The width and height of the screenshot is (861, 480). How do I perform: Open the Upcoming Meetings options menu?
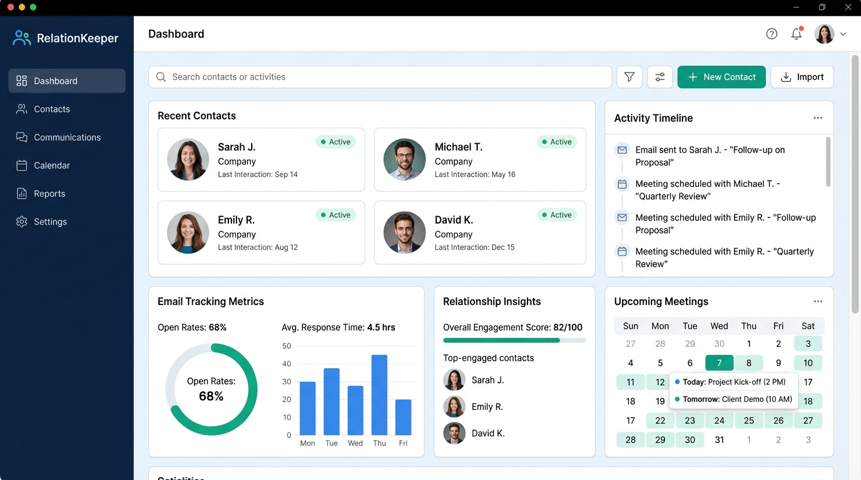coord(818,301)
